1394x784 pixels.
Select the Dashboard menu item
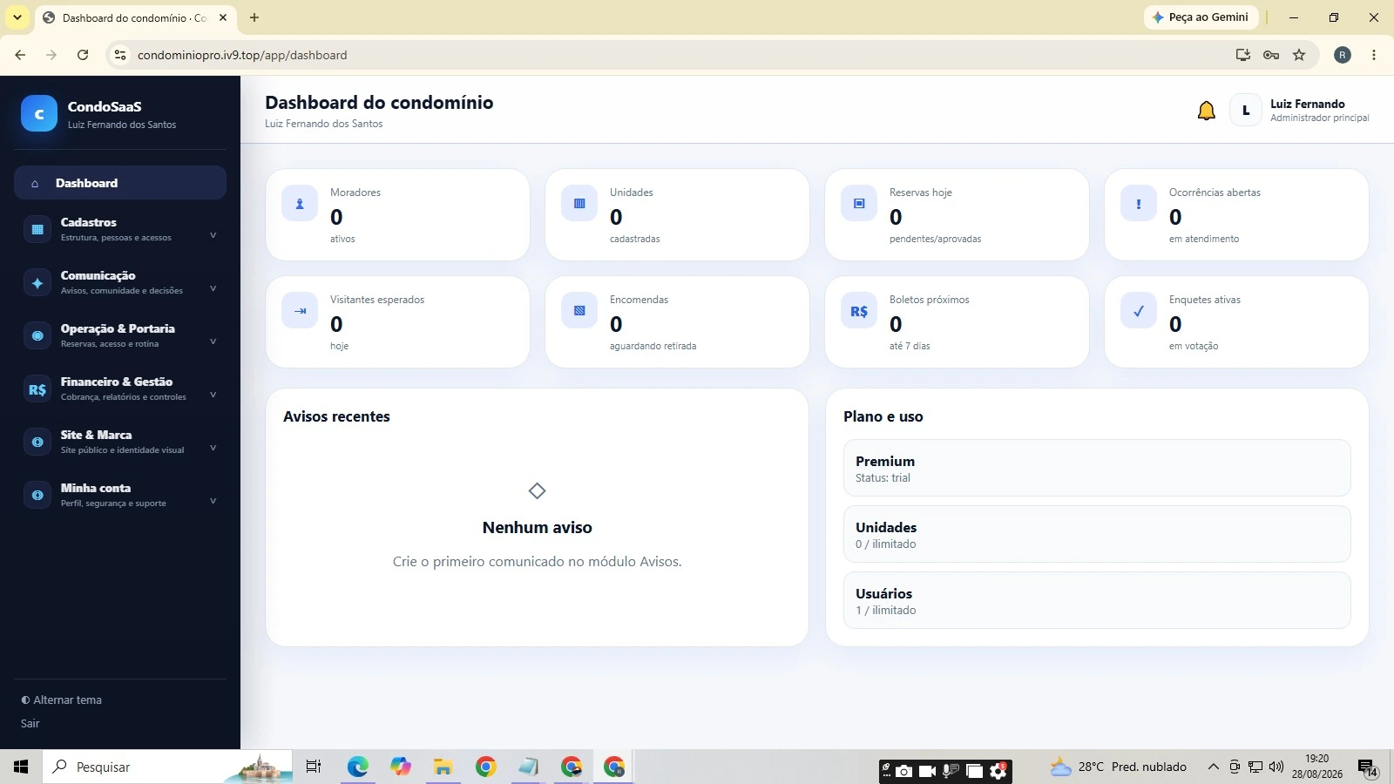120,183
